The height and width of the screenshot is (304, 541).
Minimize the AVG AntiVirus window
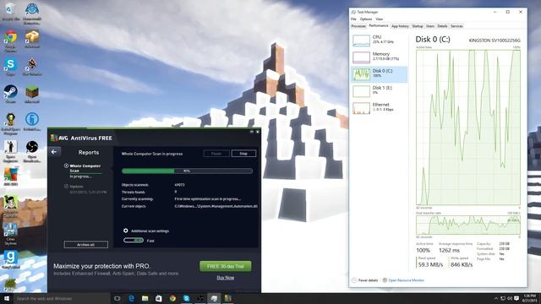[252, 132]
